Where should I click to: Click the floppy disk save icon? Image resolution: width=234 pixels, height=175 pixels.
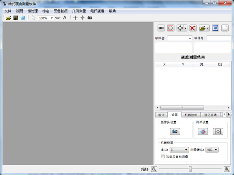16,18
